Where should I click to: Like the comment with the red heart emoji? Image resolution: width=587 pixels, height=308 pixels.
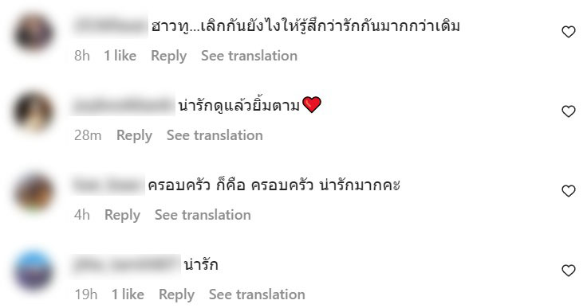[x=569, y=111]
